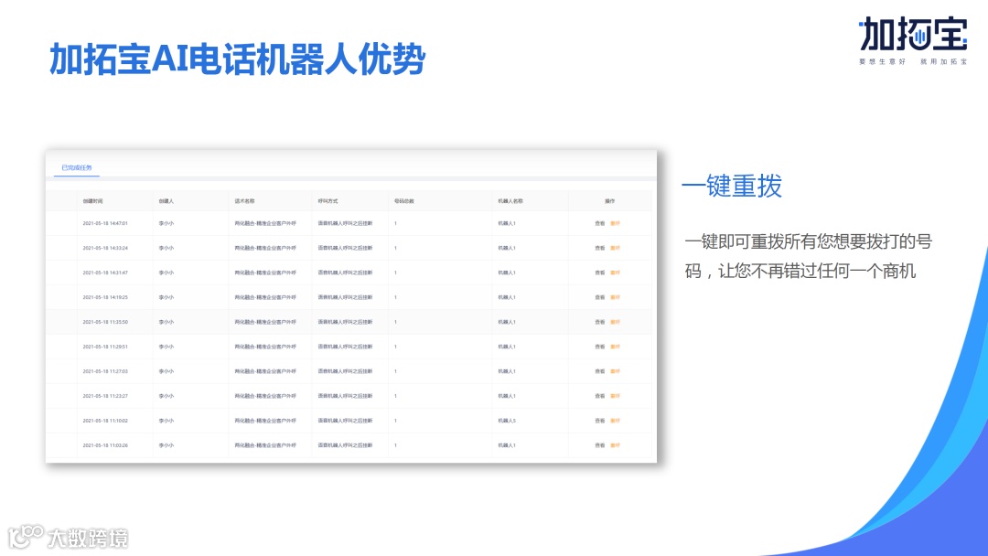Select timestamp 2021-05-18 11:35:50

pos(105,322)
